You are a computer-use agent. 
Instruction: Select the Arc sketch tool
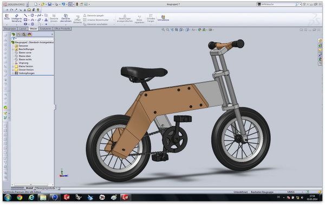tap(32, 20)
